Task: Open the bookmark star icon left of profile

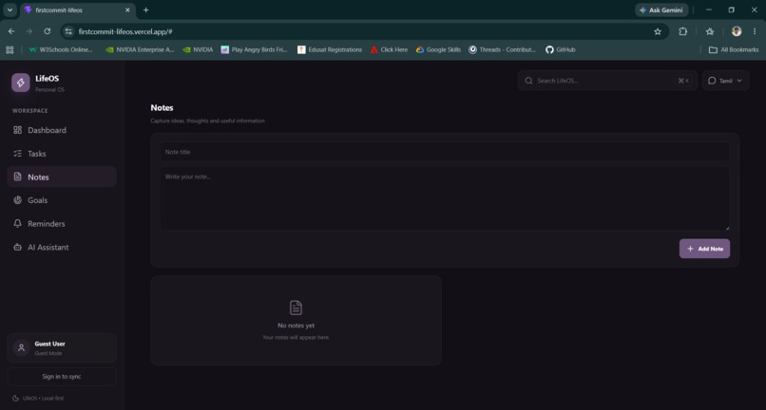Action: (710, 31)
